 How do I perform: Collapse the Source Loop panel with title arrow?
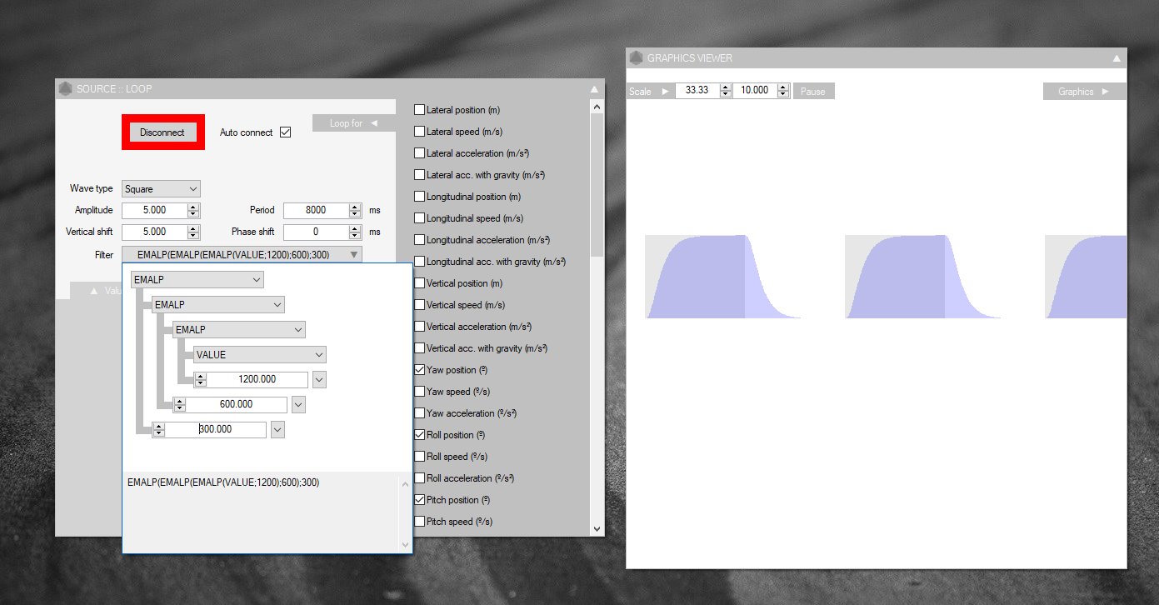(594, 88)
